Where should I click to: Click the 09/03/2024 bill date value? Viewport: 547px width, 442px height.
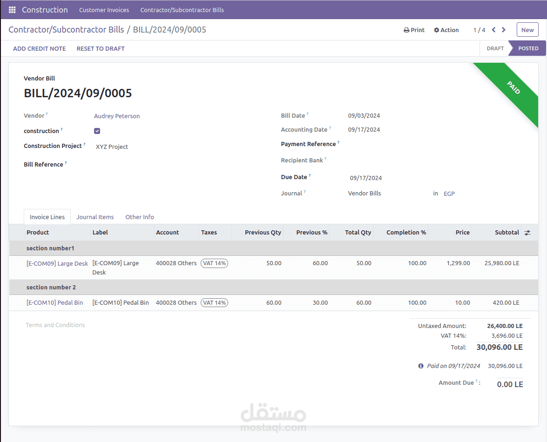[364, 116]
